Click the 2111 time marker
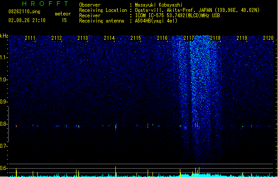The width and height of the screenshot is (278, 177). pos(30,38)
